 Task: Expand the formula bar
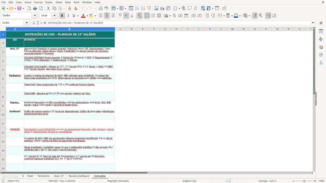(x=313, y=23)
